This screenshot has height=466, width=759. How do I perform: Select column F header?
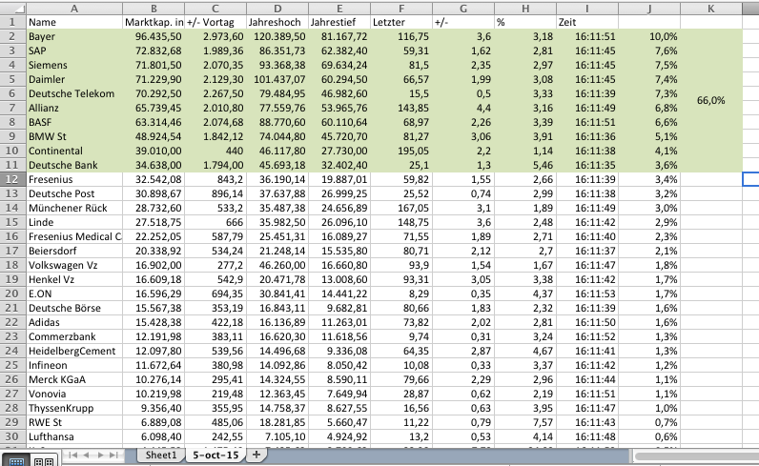[401, 9]
